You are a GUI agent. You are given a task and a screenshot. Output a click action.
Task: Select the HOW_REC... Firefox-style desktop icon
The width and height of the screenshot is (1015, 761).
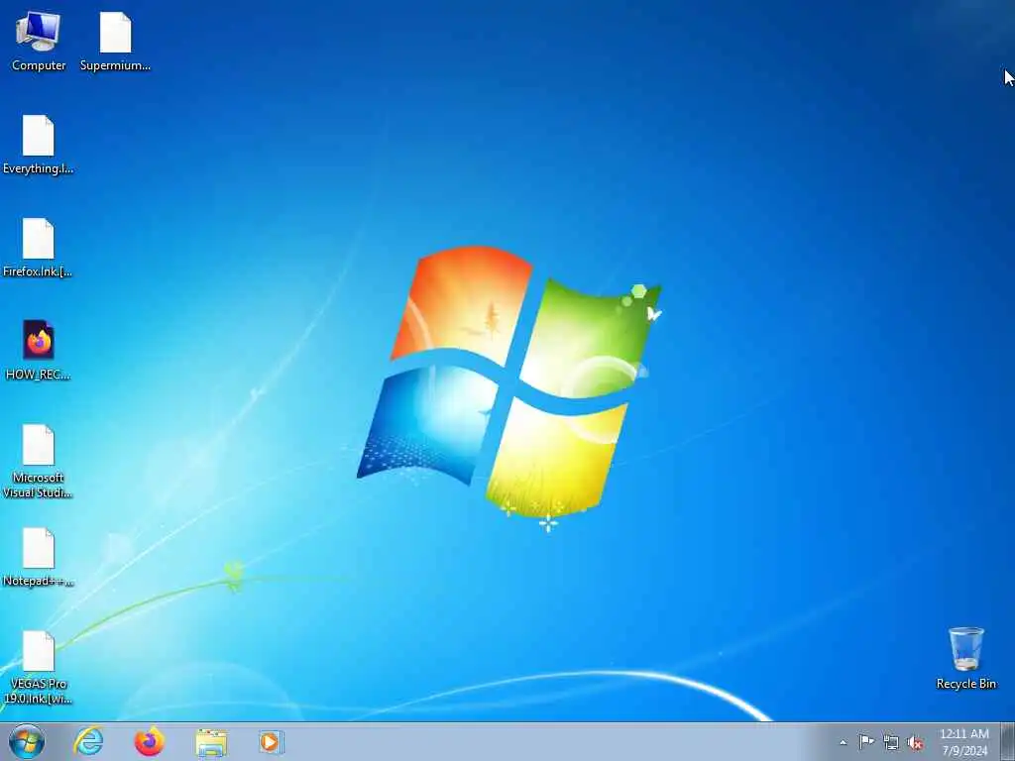coord(39,350)
